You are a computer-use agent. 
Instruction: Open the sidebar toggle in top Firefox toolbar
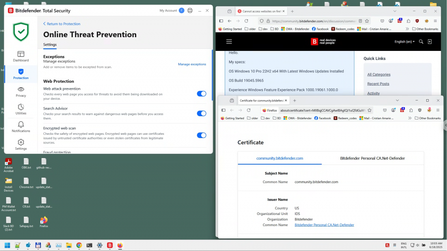click(221, 21)
